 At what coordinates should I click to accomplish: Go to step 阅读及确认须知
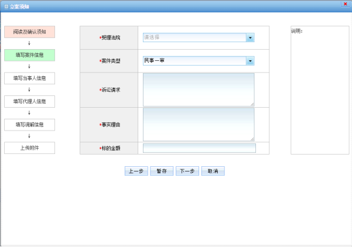(29, 32)
